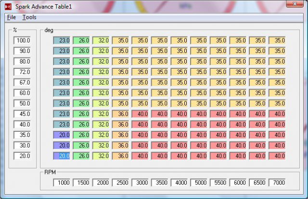Select the 7000 RPM axis field

[277, 183]
